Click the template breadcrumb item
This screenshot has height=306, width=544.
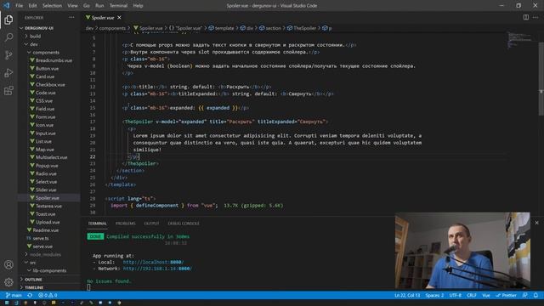click(221, 28)
